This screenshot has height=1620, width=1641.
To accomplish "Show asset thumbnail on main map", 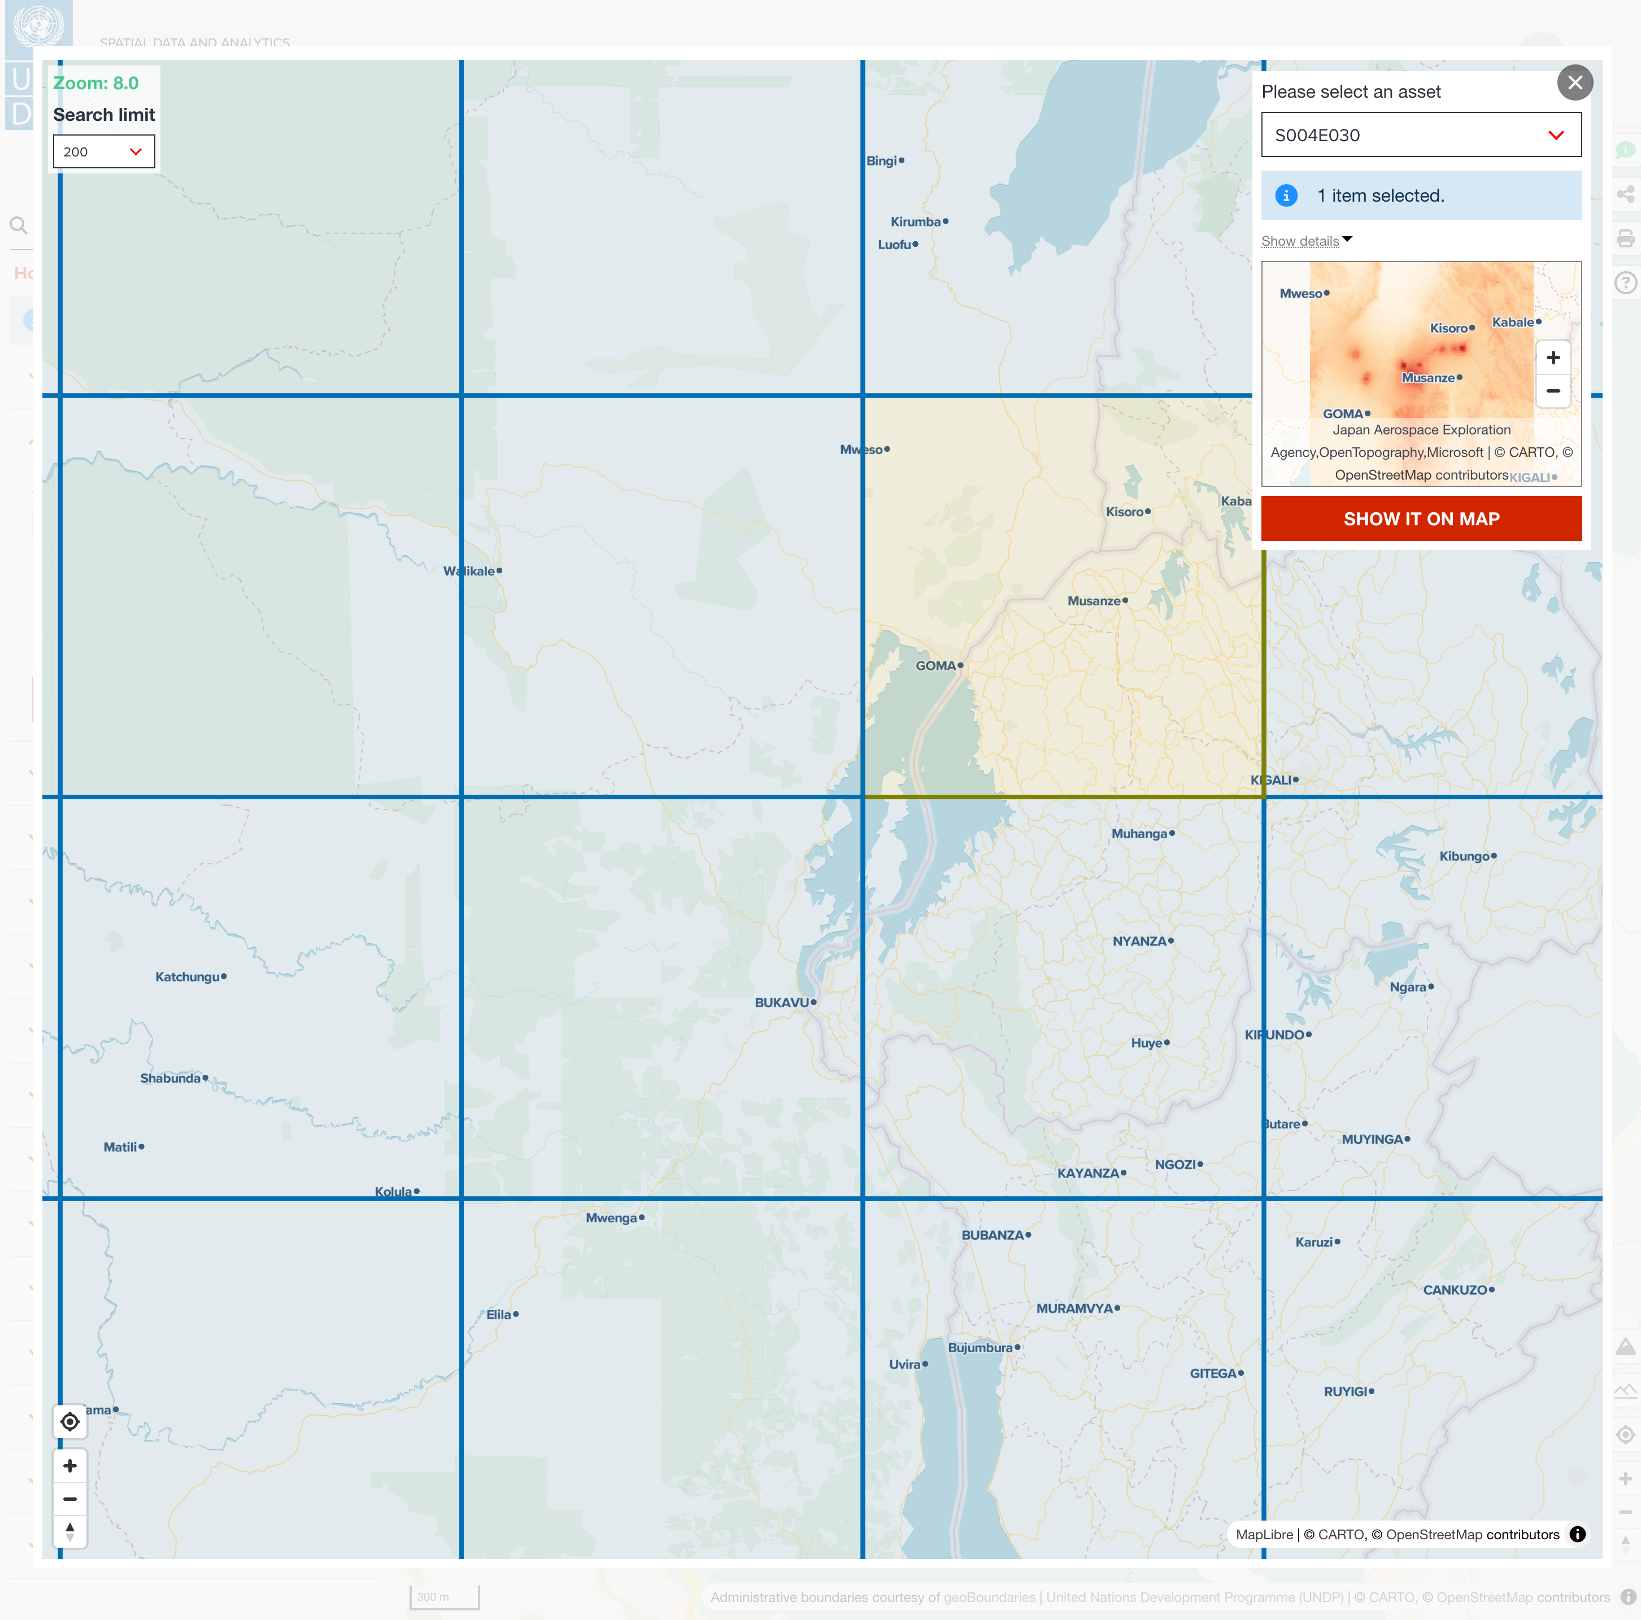I will pyautogui.click(x=1421, y=518).
